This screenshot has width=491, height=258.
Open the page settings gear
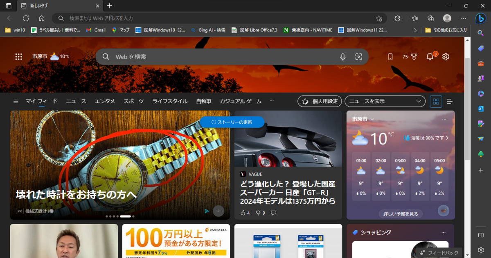(446, 57)
